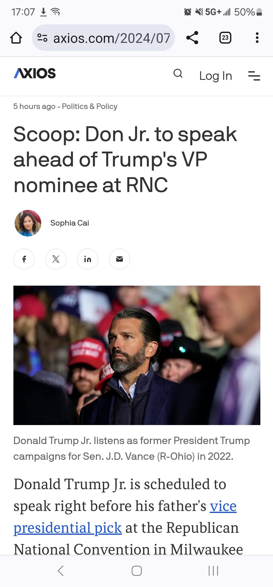Tap the Don Jr. article image

point(137,355)
